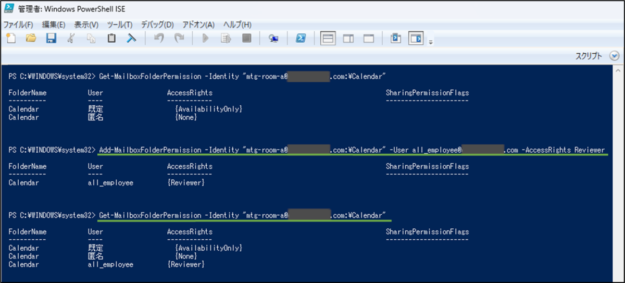The width and height of the screenshot is (625, 283).
Task: Click the first Get-MailboxFolderPermission command line
Action: pyautogui.click(x=242, y=77)
